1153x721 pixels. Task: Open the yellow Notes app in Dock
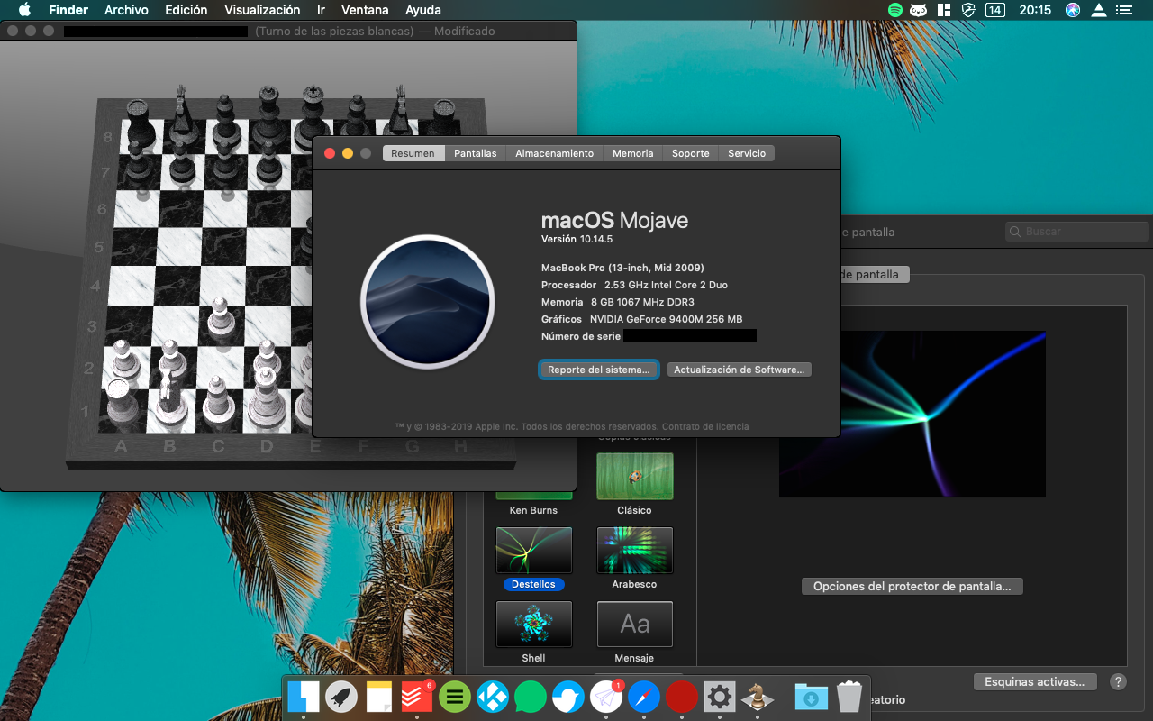click(379, 696)
